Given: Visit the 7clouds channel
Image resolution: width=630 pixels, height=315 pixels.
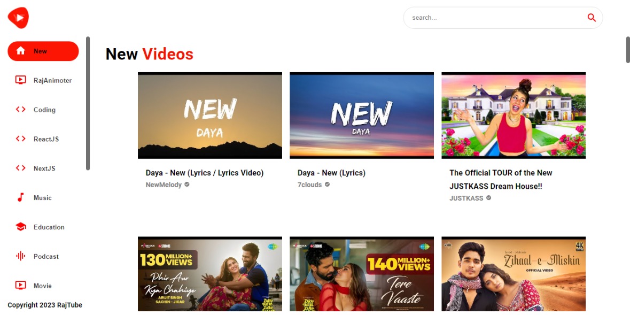Looking at the screenshot, I should click(310, 185).
